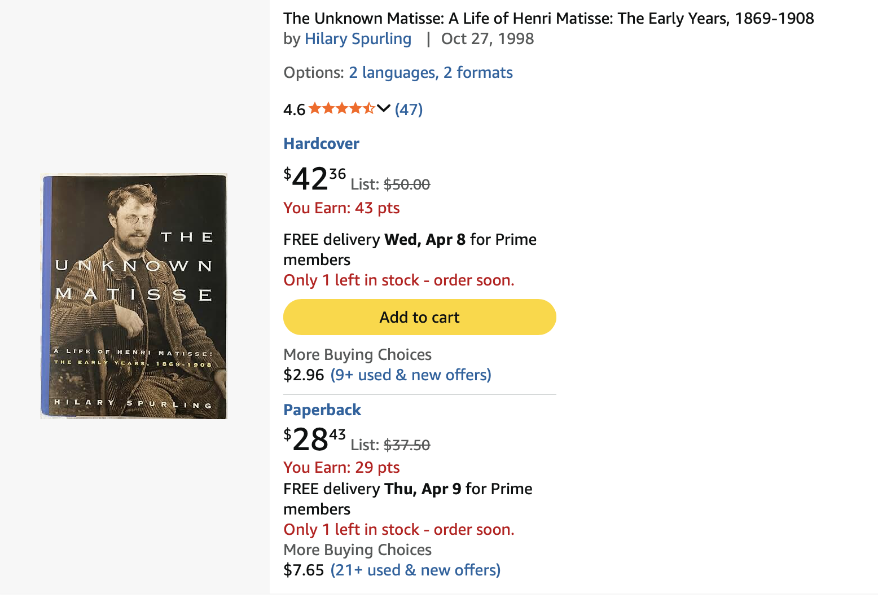Image resolution: width=878 pixels, height=598 pixels.
Task: Click the Oct 27, 1998 publication date
Action: 488,39
